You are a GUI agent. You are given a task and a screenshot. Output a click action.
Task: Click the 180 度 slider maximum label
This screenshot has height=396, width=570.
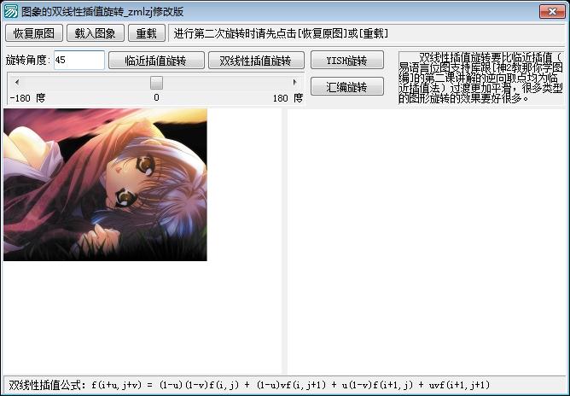pyautogui.click(x=288, y=98)
